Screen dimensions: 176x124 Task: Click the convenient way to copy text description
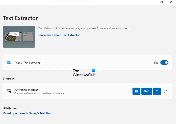pos(83,28)
